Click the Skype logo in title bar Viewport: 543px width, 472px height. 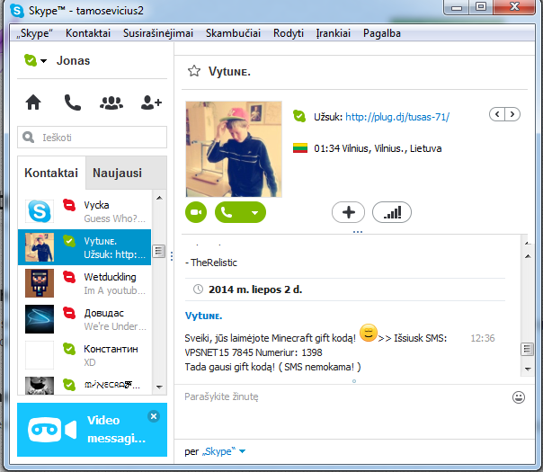pyautogui.click(x=17, y=11)
